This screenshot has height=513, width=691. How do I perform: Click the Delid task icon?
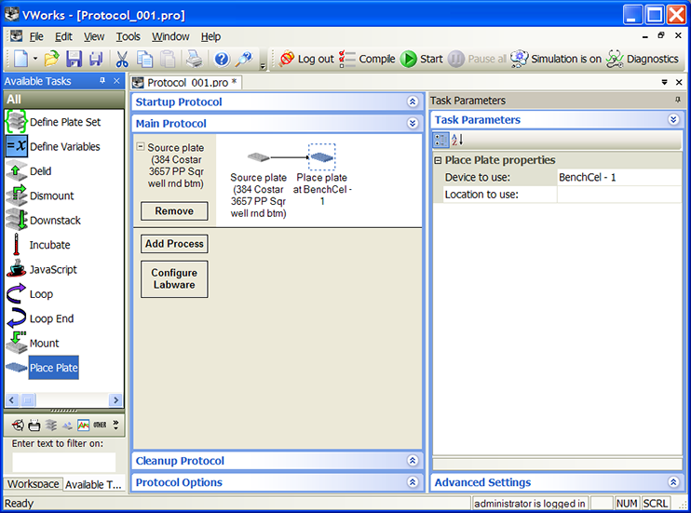(17, 171)
